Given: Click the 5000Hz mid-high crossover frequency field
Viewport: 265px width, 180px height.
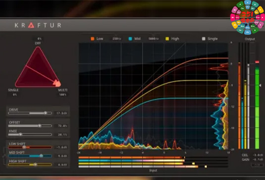Looking at the screenshot, I should pyautogui.click(x=154, y=39).
